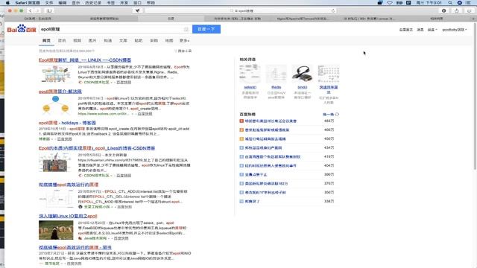
Task: Open the user account dropdown in the header
Action: [x=455, y=30]
